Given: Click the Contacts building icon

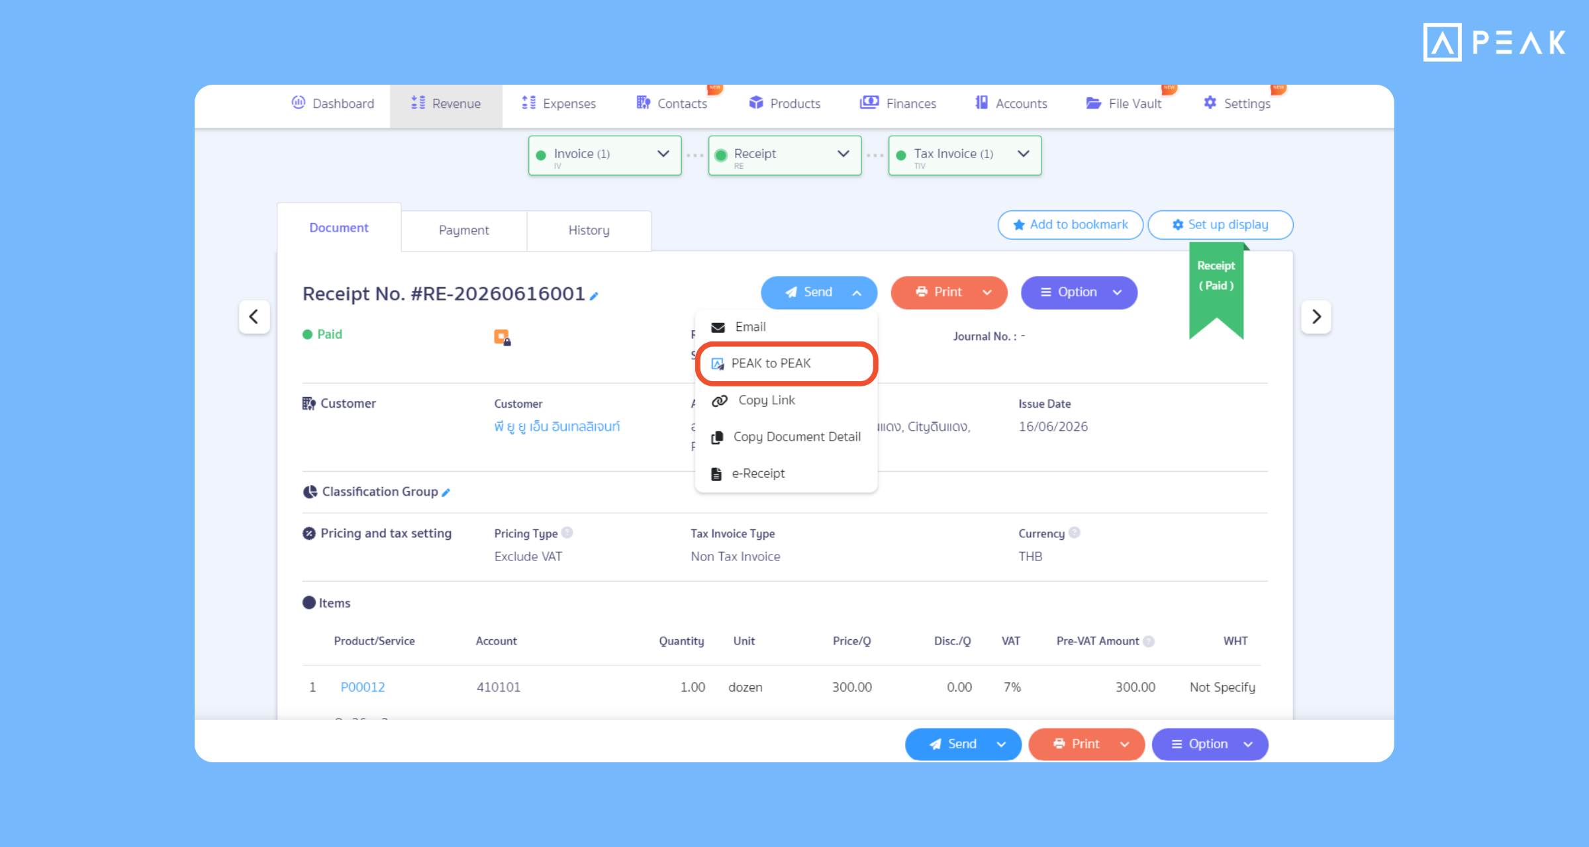Looking at the screenshot, I should (x=643, y=103).
